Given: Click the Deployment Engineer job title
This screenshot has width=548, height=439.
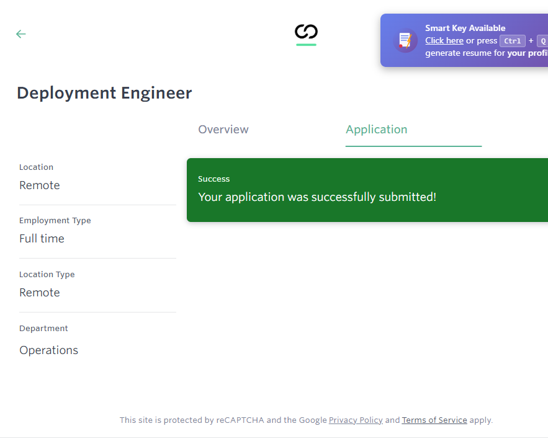Looking at the screenshot, I should pyautogui.click(x=104, y=93).
